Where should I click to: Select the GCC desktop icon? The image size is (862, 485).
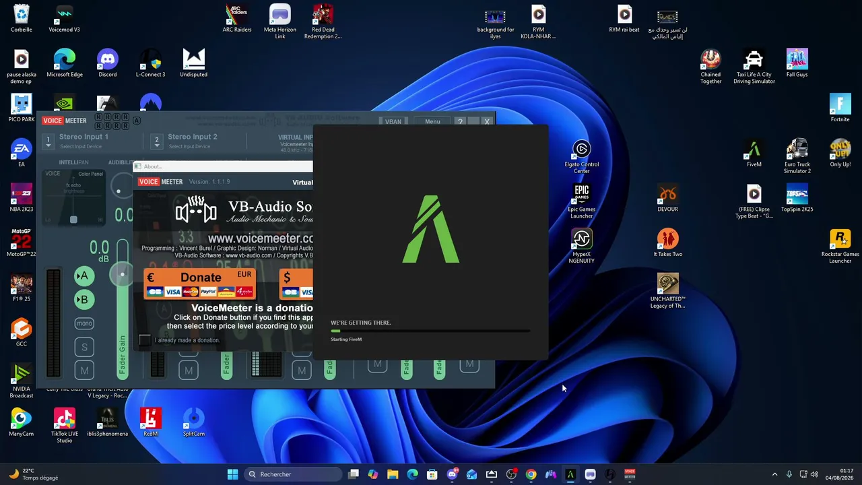tap(22, 333)
